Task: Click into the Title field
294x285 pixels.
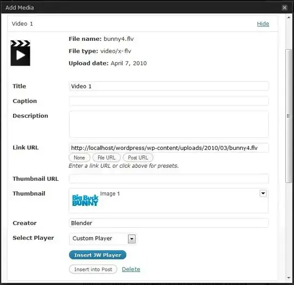Action: (169, 86)
